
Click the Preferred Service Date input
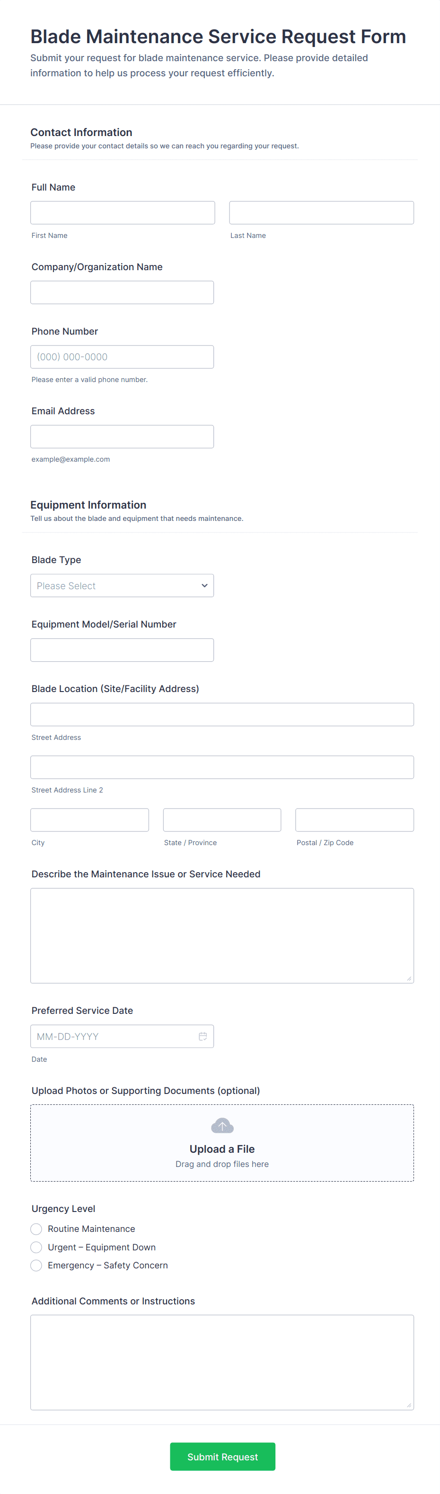[x=122, y=1036]
